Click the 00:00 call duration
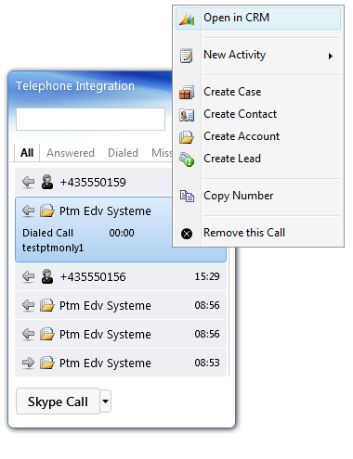 click(x=122, y=233)
